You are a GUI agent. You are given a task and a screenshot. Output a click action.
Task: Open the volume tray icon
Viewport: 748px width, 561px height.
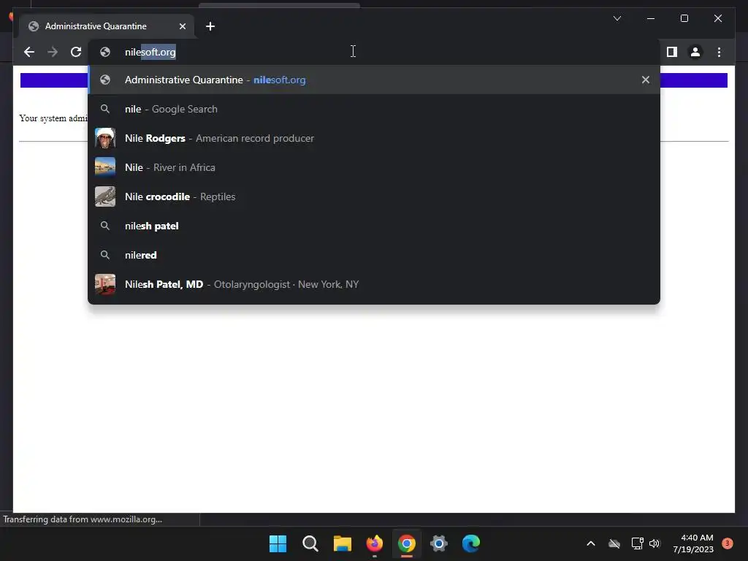click(654, 543)
